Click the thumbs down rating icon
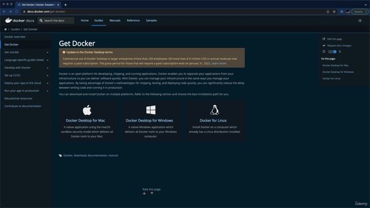The width and height of the screenshot is (370, 208). coord(152,194)
